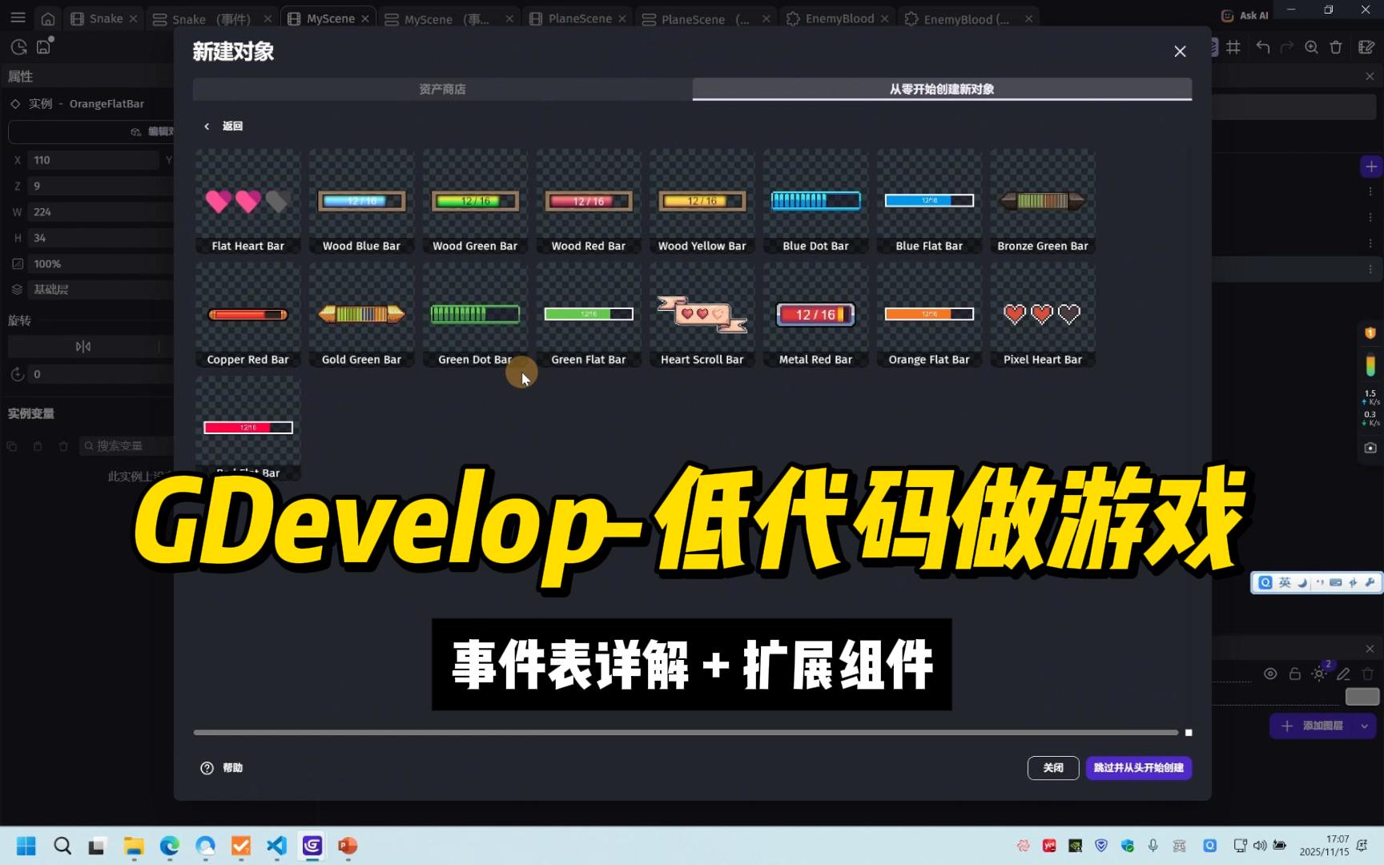Screen dimensions: 1384x865
Task: Go to the home page icon tab
Action: pos(48,18)
